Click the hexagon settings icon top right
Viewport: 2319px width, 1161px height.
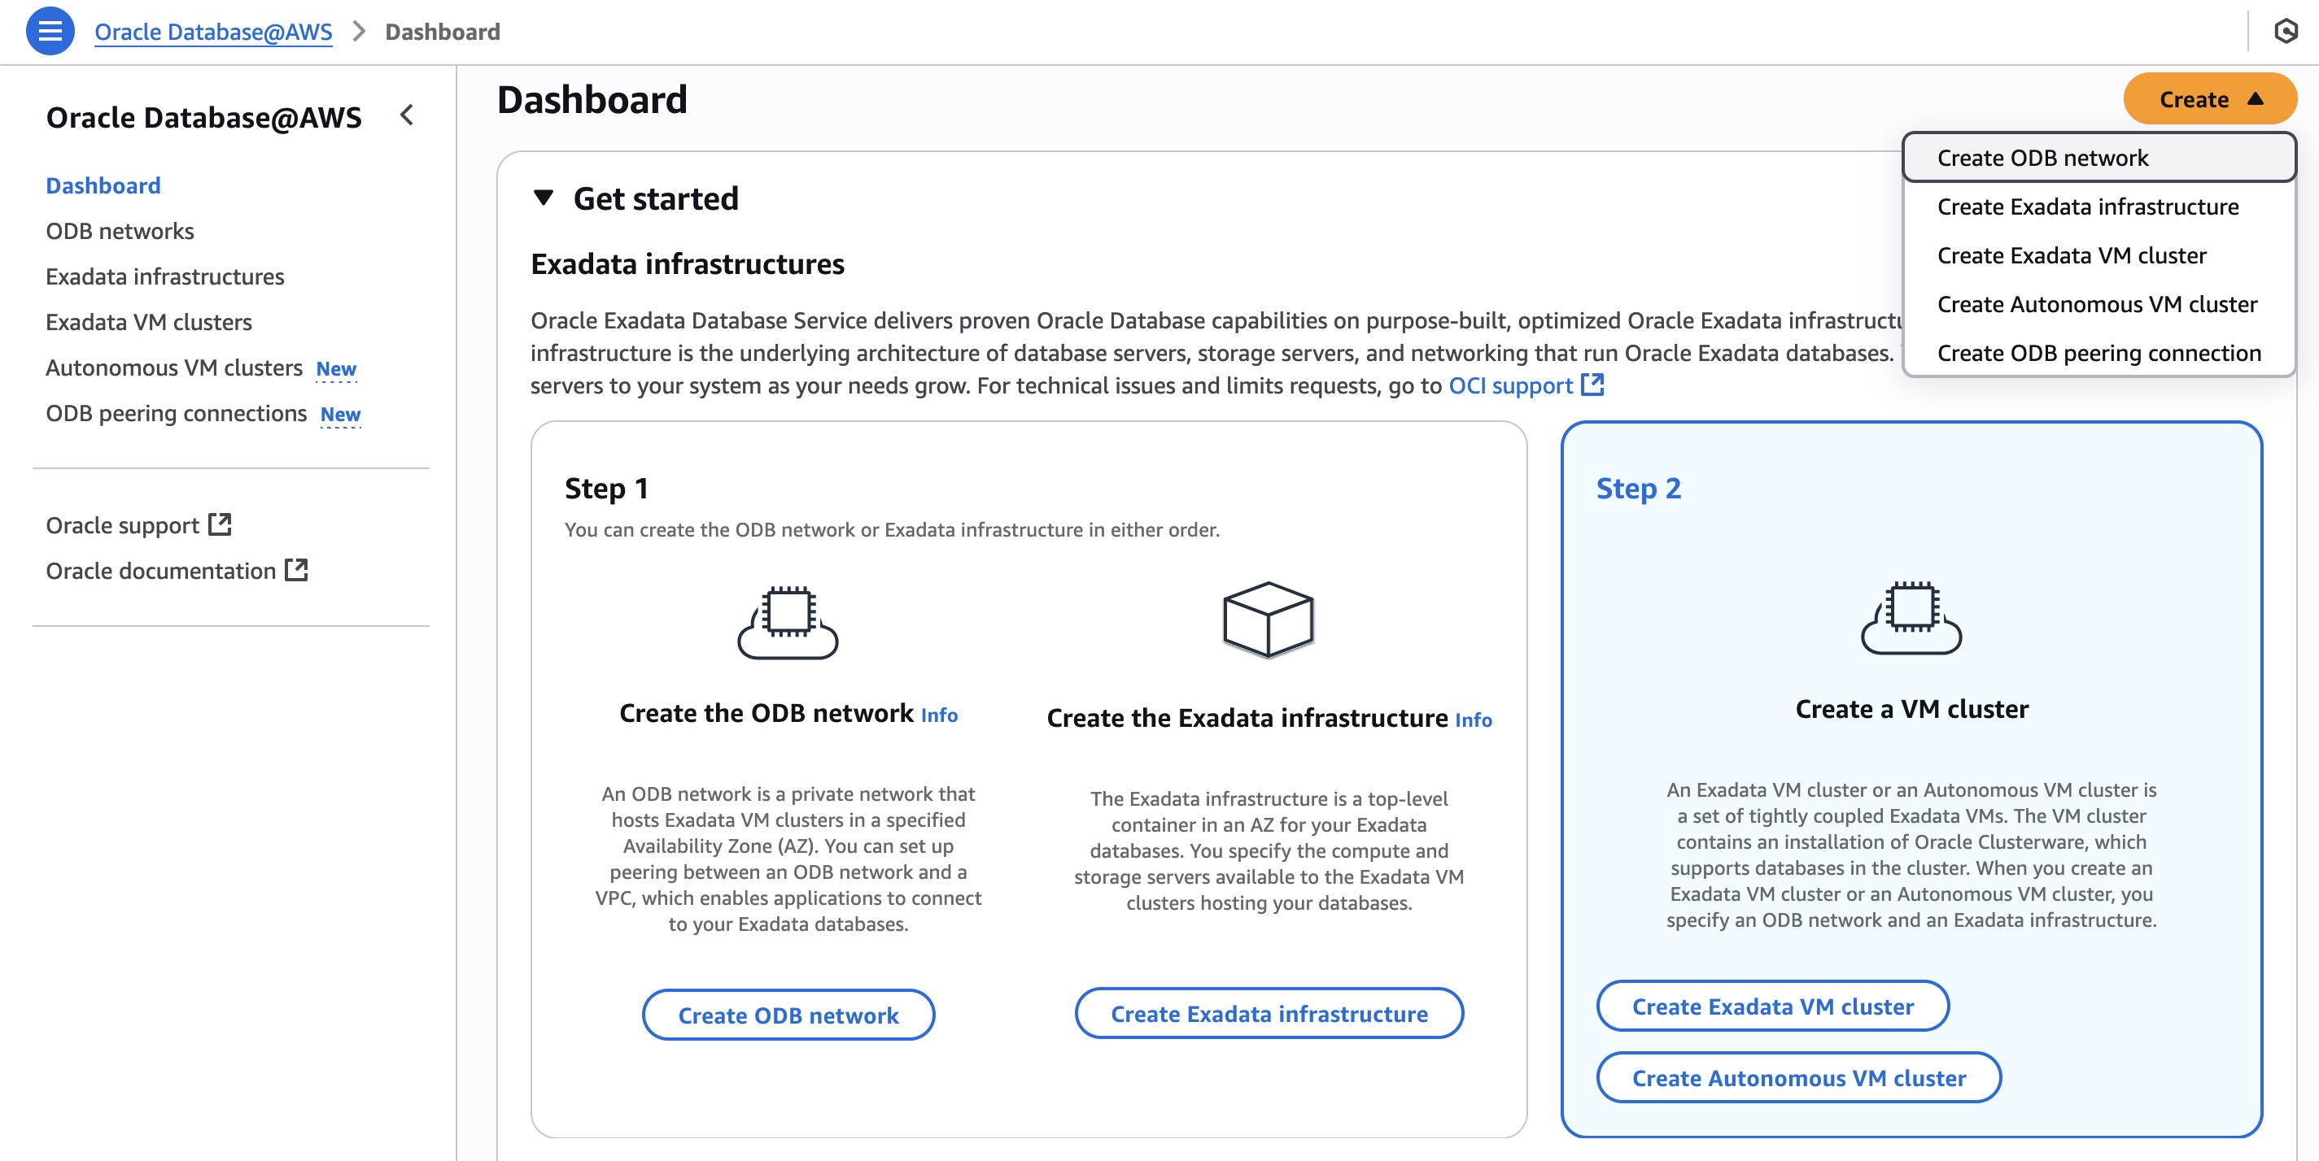click(x=2285, y=32)
